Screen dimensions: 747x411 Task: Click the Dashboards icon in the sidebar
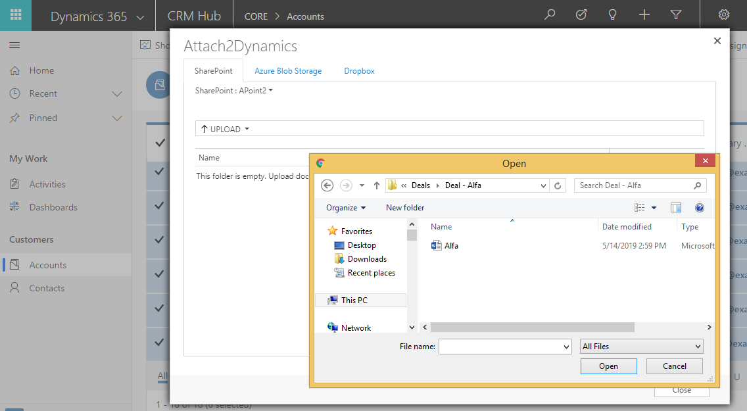click(x=14, y=206)
